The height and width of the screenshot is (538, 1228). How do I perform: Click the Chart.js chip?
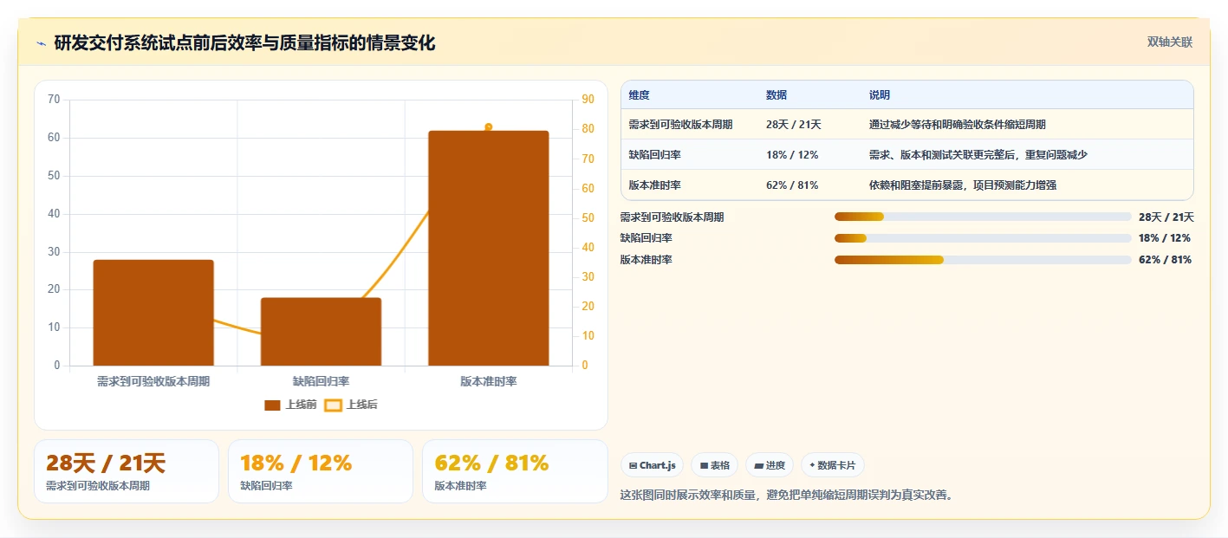652,465
